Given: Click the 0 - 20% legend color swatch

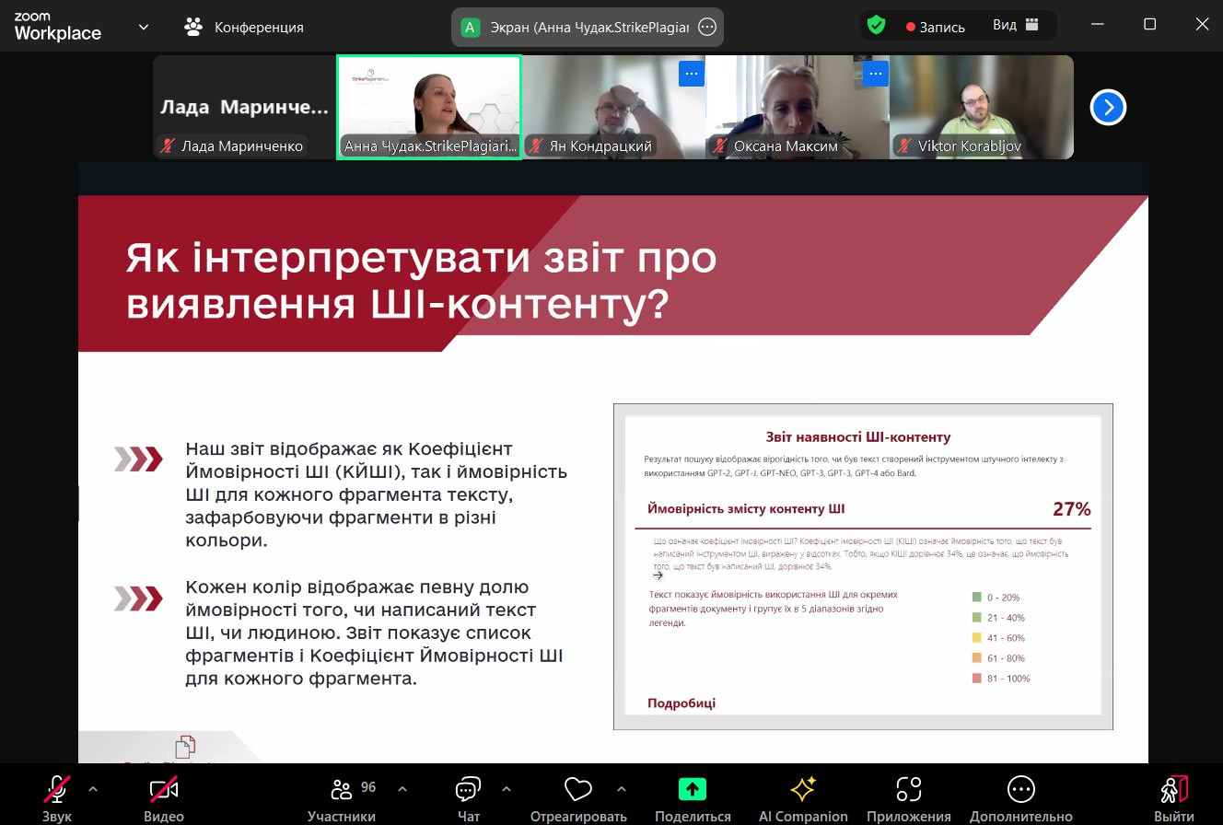Looking at the screenshot, I should click(x=977, y=598).
